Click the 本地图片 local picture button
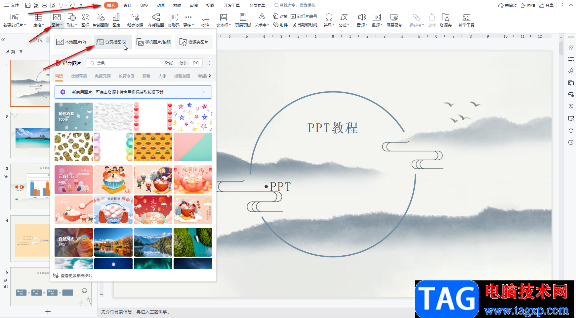Screen dimensions: 576x318 pyautogui.click(x=73, y=42)
